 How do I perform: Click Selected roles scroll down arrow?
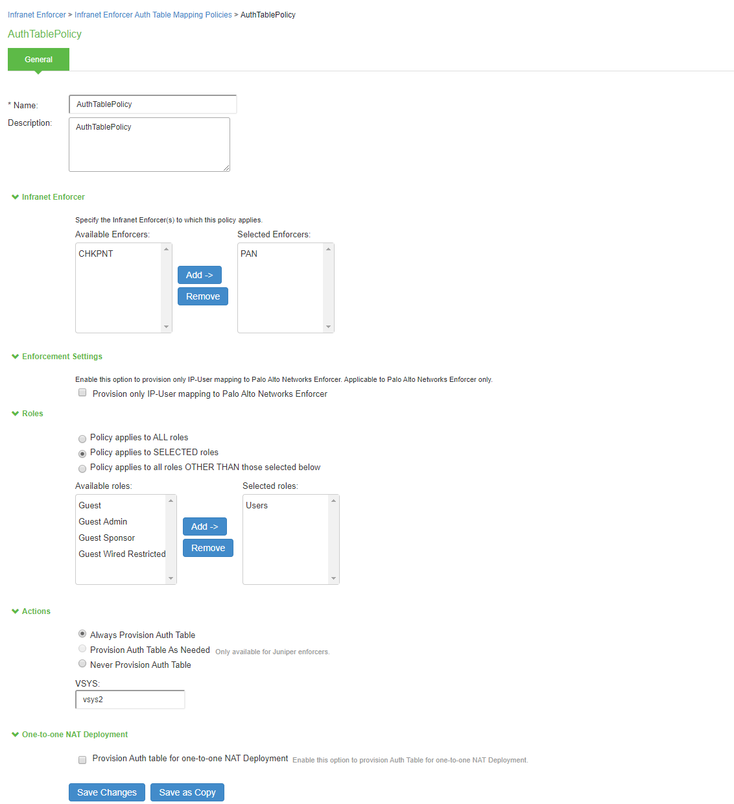pos(334,578)
